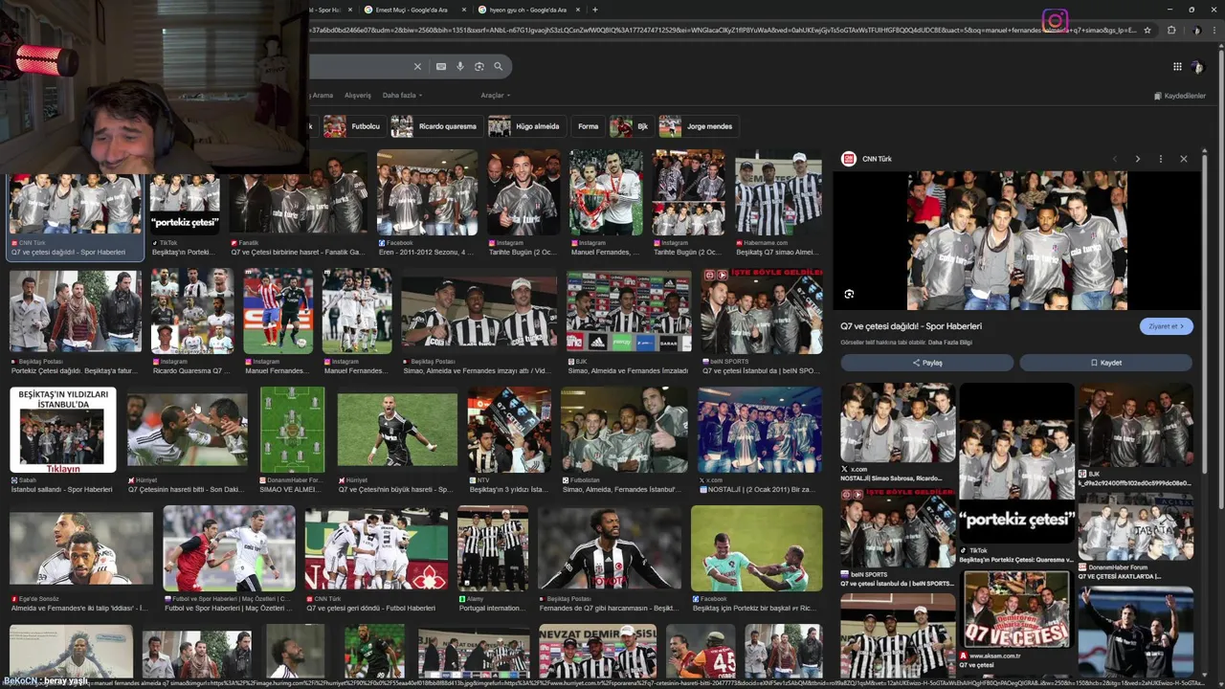Click the CNN Türk source logo
This screenshot has width=1225, height=689.
tap(849, 159)
